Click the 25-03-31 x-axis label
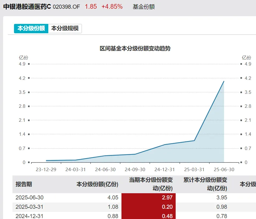The height and width of the screenshot is (219, 256). point(194,170)
